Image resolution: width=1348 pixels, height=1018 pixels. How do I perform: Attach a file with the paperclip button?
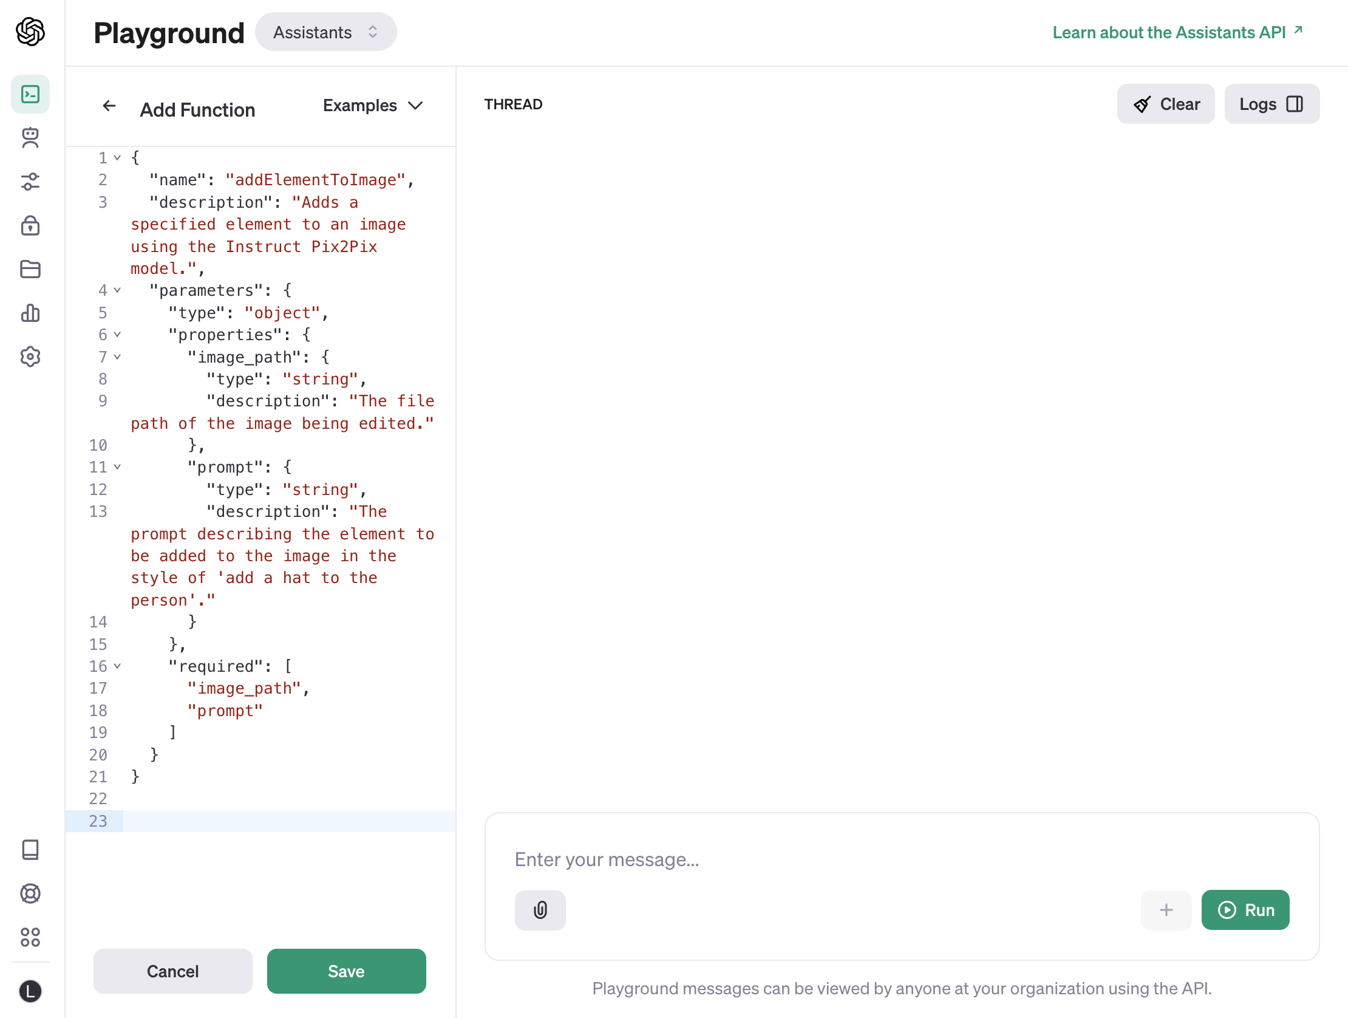point(540,909)
